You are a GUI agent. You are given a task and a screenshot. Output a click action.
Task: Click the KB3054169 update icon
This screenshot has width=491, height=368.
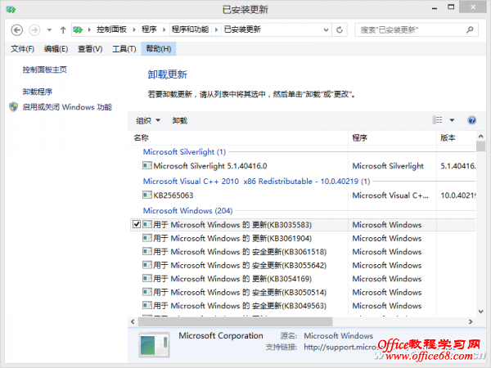tap(147, 279)
